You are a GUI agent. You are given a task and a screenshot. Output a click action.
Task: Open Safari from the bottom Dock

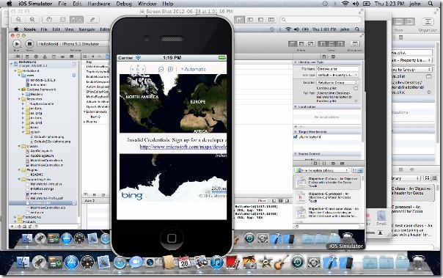(x=120, y=263)
